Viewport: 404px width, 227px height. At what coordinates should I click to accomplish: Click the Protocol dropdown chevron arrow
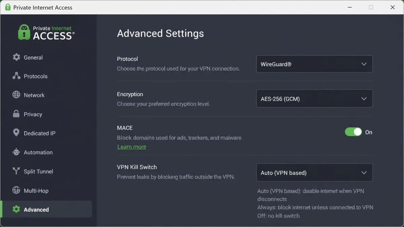tap(364, 64)
